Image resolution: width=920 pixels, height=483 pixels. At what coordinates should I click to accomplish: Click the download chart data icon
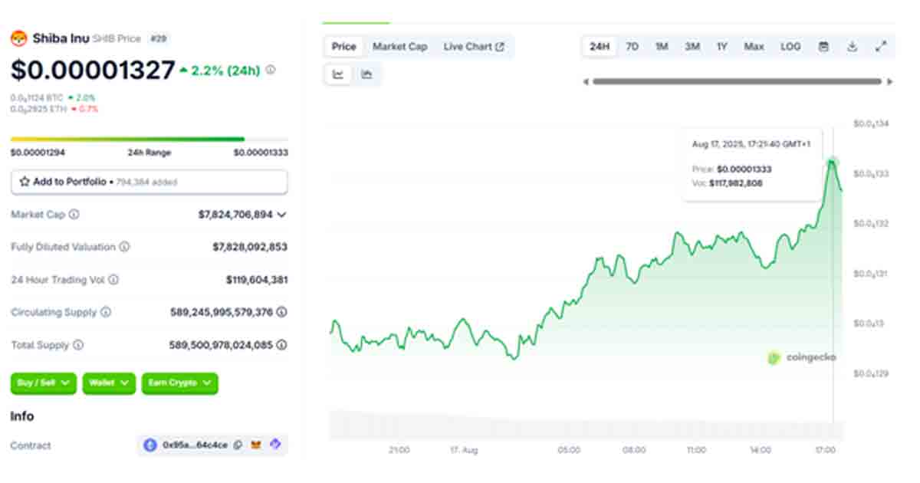(852, 47)
